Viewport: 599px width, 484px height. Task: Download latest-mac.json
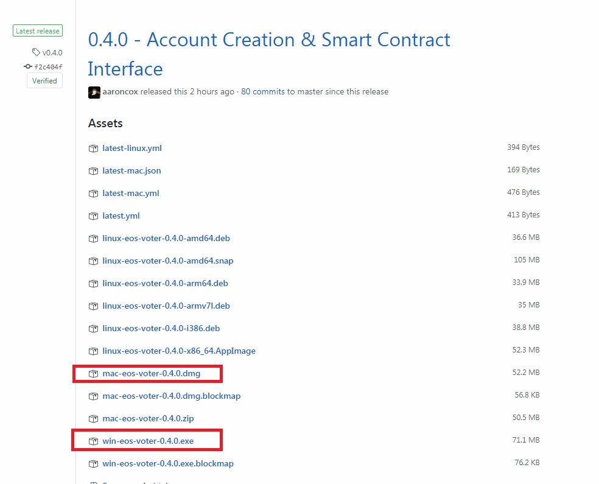coord(131,170)
